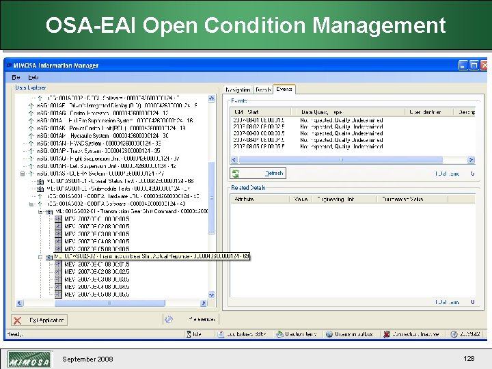Image resolution: width=492 pixels, height=369 pixels.
Task: Click the hourglass Idle status icon
Action: pos(189,334)
